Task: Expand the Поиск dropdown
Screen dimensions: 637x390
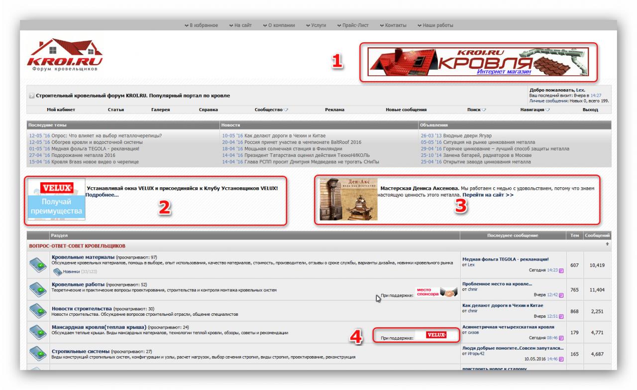Action: click(476, 110)
